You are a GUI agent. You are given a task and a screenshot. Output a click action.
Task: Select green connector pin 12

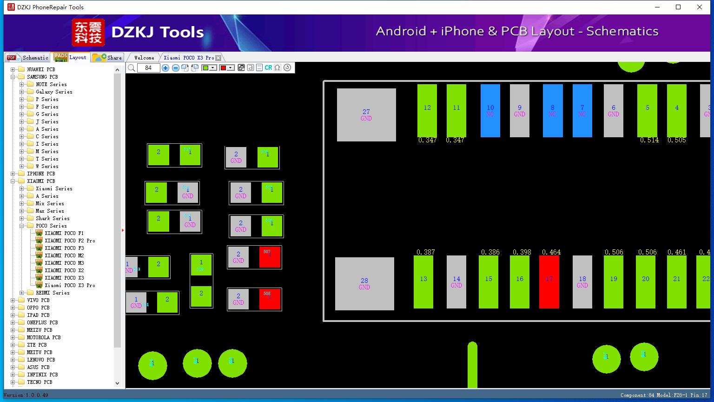tap(427, 111)
